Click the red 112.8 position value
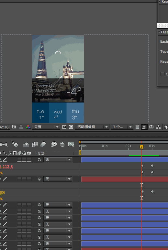The image size is (168, 250). tap(8, 167)
